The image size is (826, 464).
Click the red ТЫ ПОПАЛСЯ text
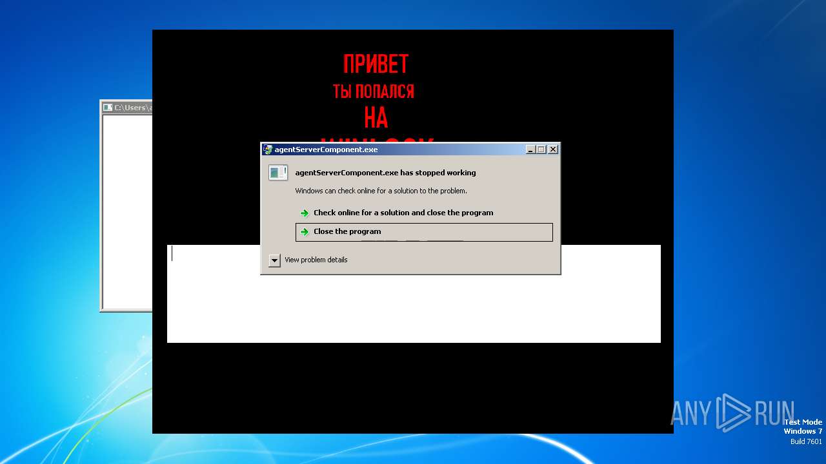(374, 91)
